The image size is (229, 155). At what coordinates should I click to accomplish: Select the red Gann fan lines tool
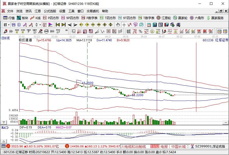pos(79,31)
